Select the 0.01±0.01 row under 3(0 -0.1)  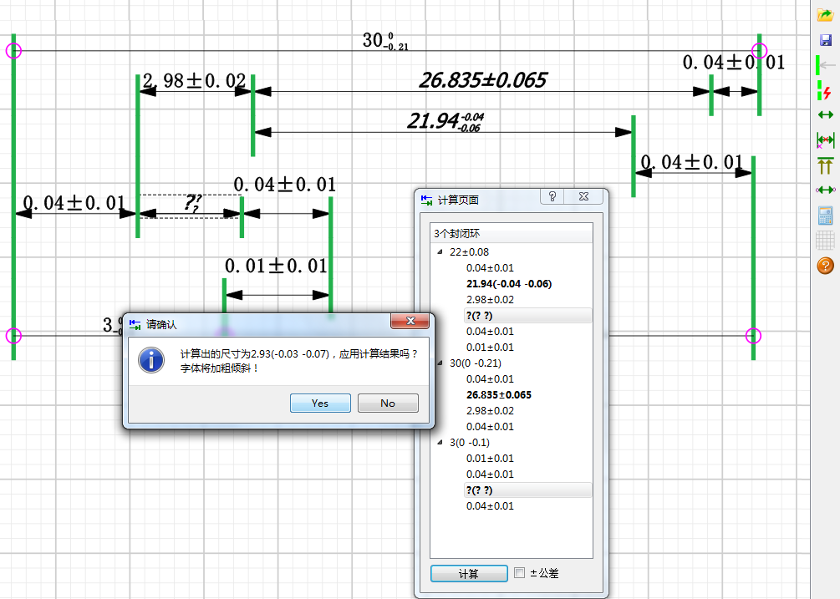pos(490,459)
